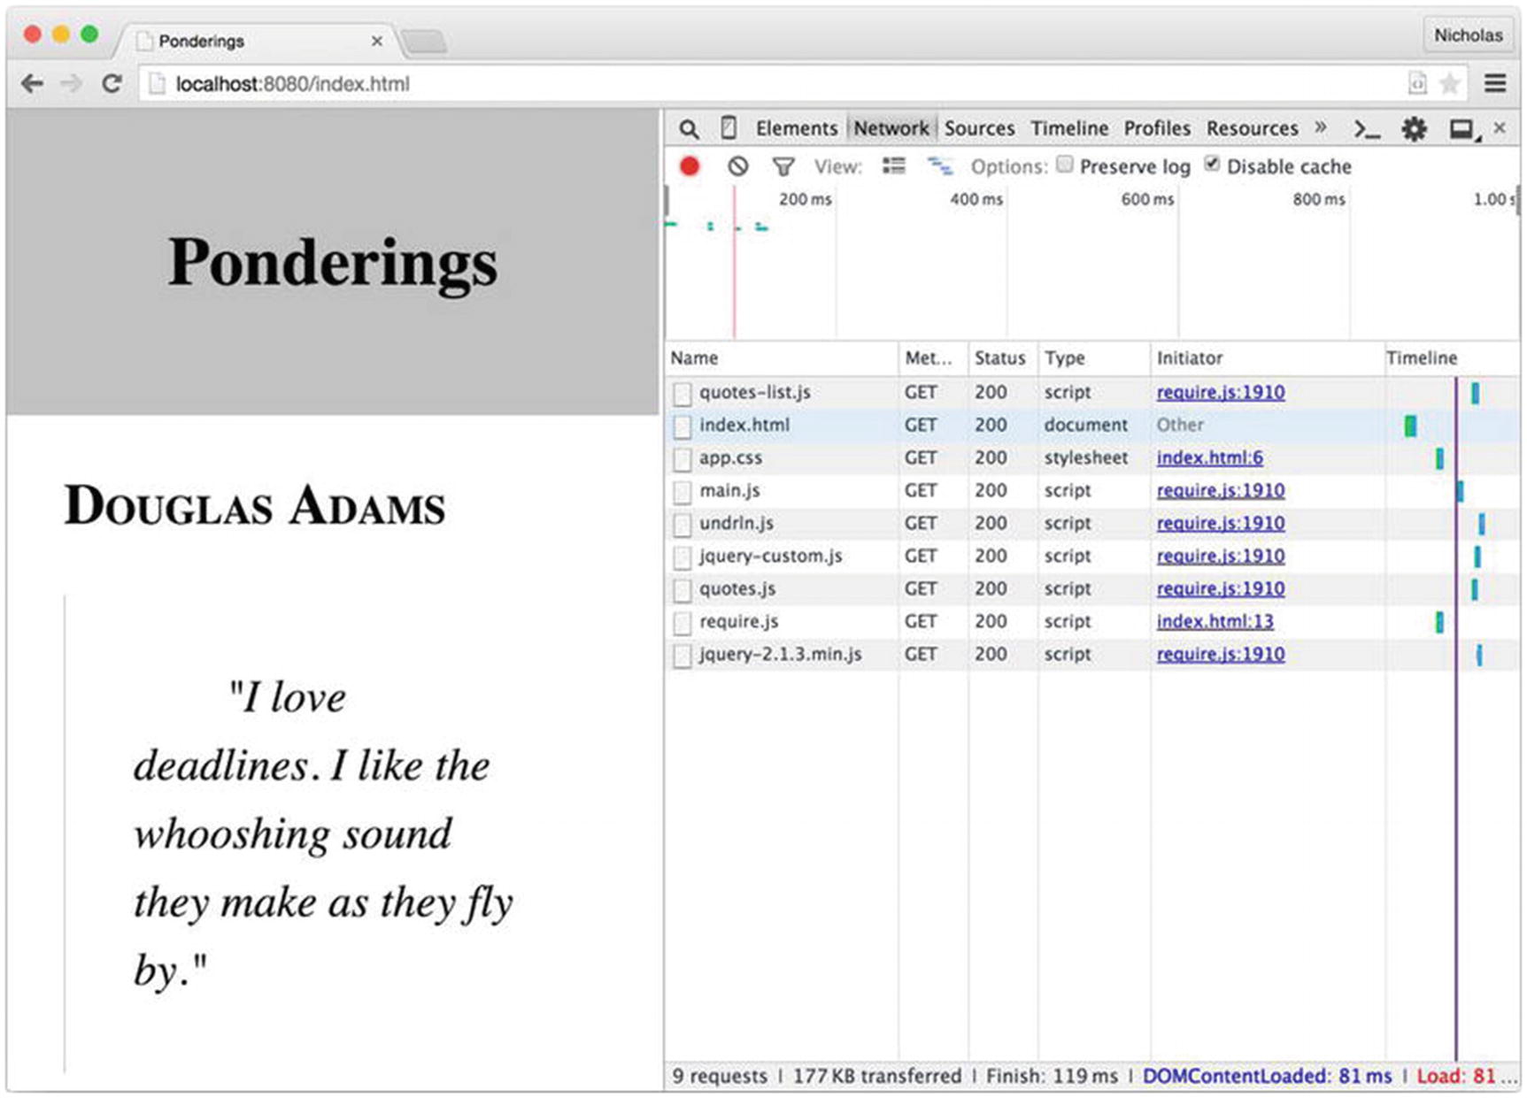Open the Chrome hamburger menu
1527x1098 pixels.
point(1495,83)
